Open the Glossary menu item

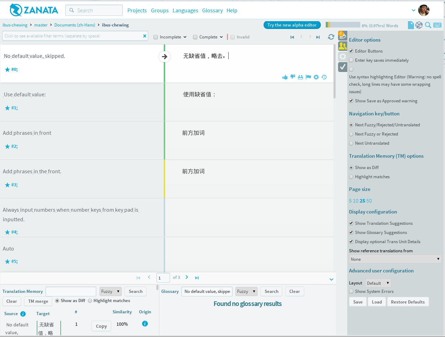[x=212, y=11]
